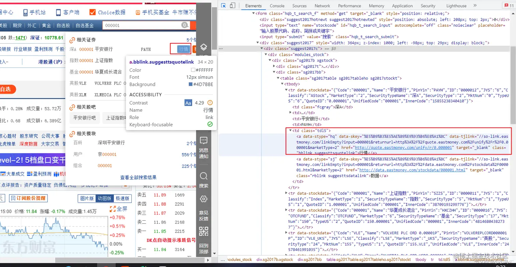
Task: Click the QR code icon in sidebar
Action: [204, 231]
